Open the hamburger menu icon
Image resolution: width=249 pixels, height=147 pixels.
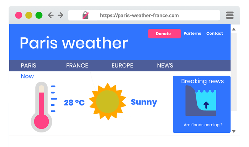(230, 15)
